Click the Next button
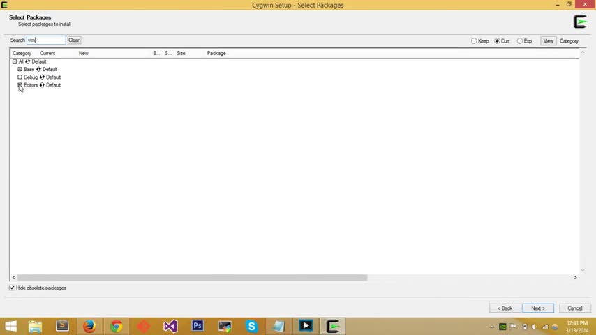Viewport: 596px width, 335px height. [538, 308]
